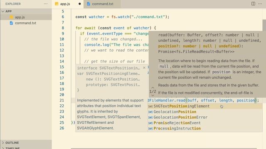Switch to the app.js editor tab
266x149 pixels.
68,4
